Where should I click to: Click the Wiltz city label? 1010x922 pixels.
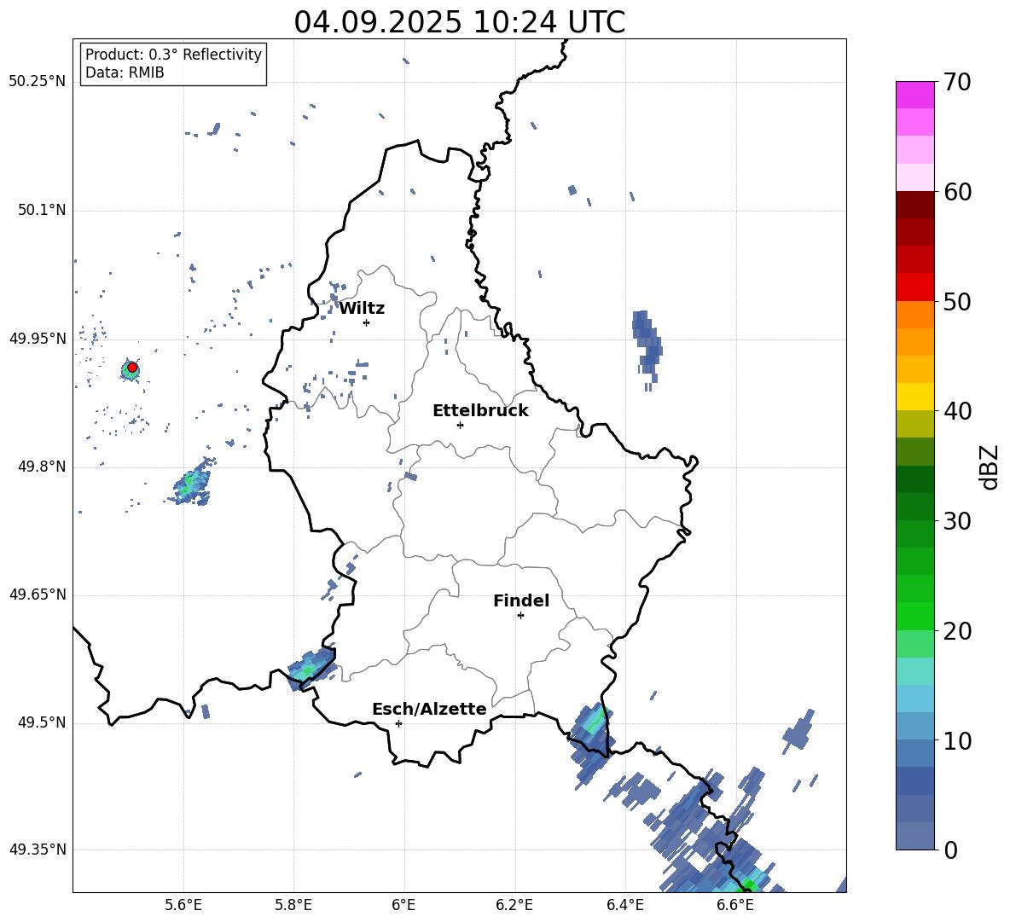[x=362, y=309]
